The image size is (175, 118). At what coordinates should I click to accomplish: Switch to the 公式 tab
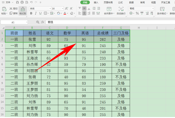click(120, 3)
